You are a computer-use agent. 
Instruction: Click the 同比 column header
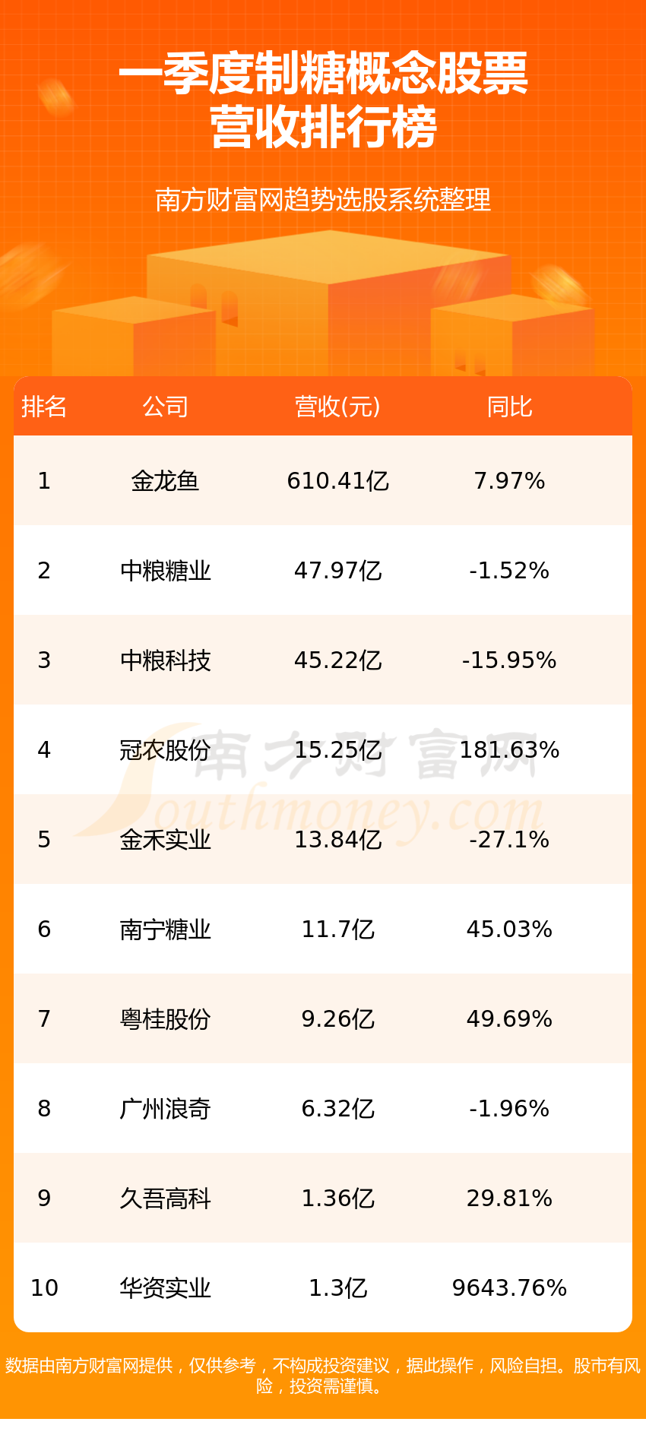point(509,407)
